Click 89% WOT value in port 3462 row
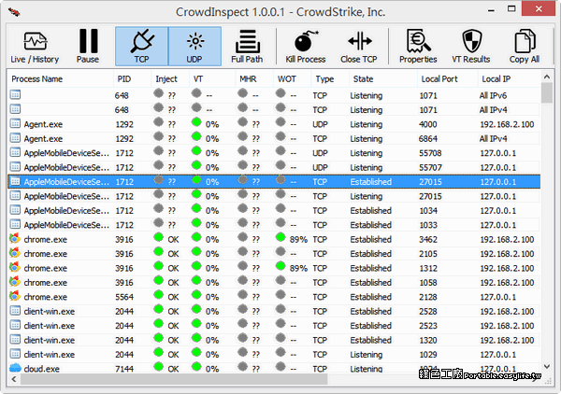Screen dimensions: 561x394 (298, 240)
